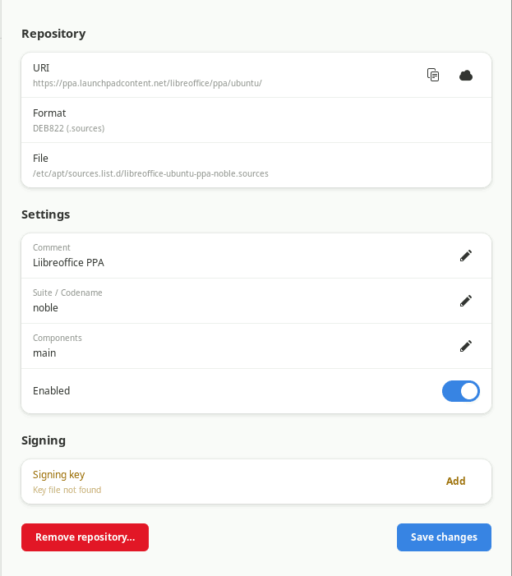Click the Settings section heading
The height and width of the screenshot is (576, 512).
coord(45,214)
